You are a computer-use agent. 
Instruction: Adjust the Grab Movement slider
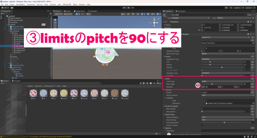(224, 123)
